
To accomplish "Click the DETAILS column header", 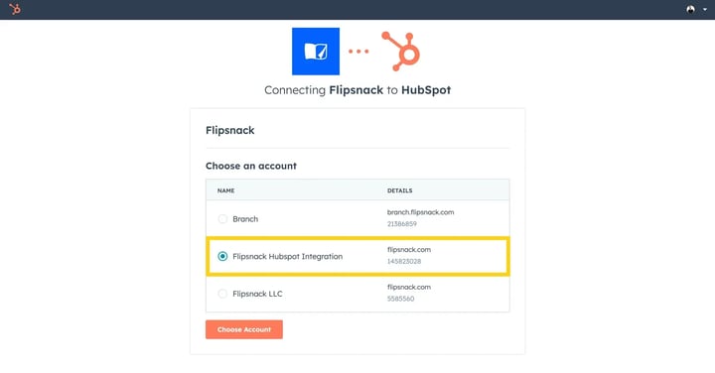I will coord(400,190).
